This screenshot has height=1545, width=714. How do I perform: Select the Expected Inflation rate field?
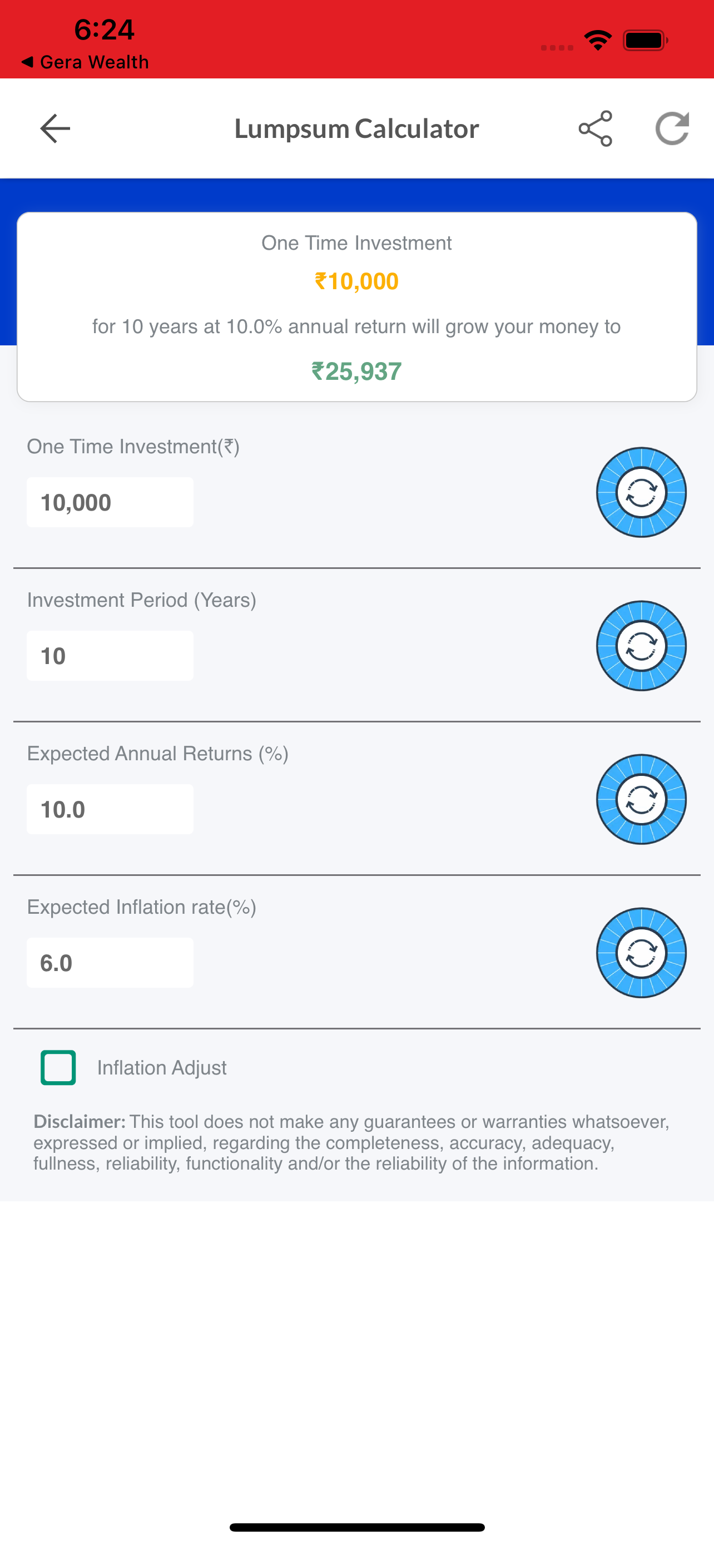pyautogui.click(x=110, y=963)
